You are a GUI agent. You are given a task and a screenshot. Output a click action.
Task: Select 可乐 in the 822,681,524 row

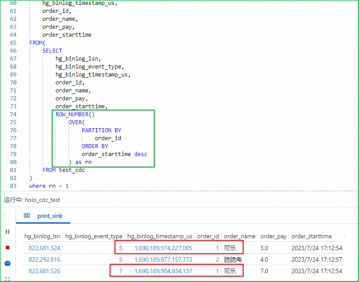230,248
